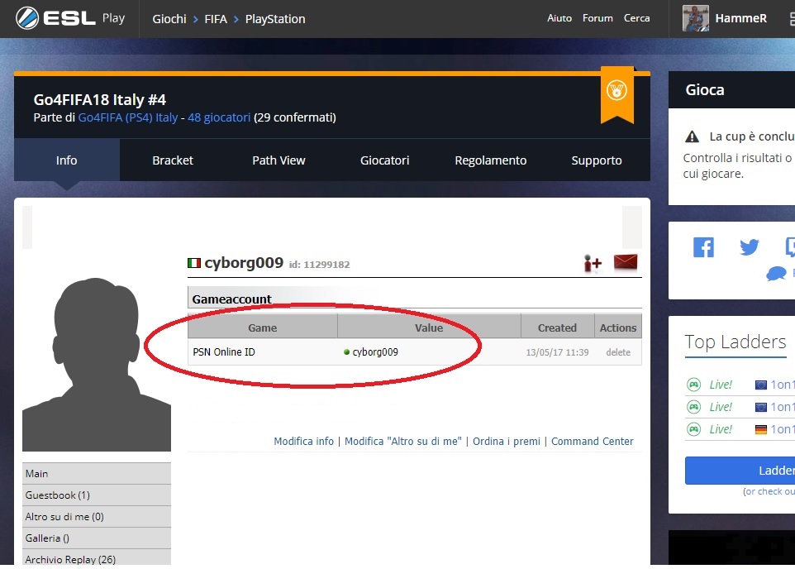Viewport: 795px width, 569px height.
Task: Click second Live! ladder gamepad icon
Action: 693,407
